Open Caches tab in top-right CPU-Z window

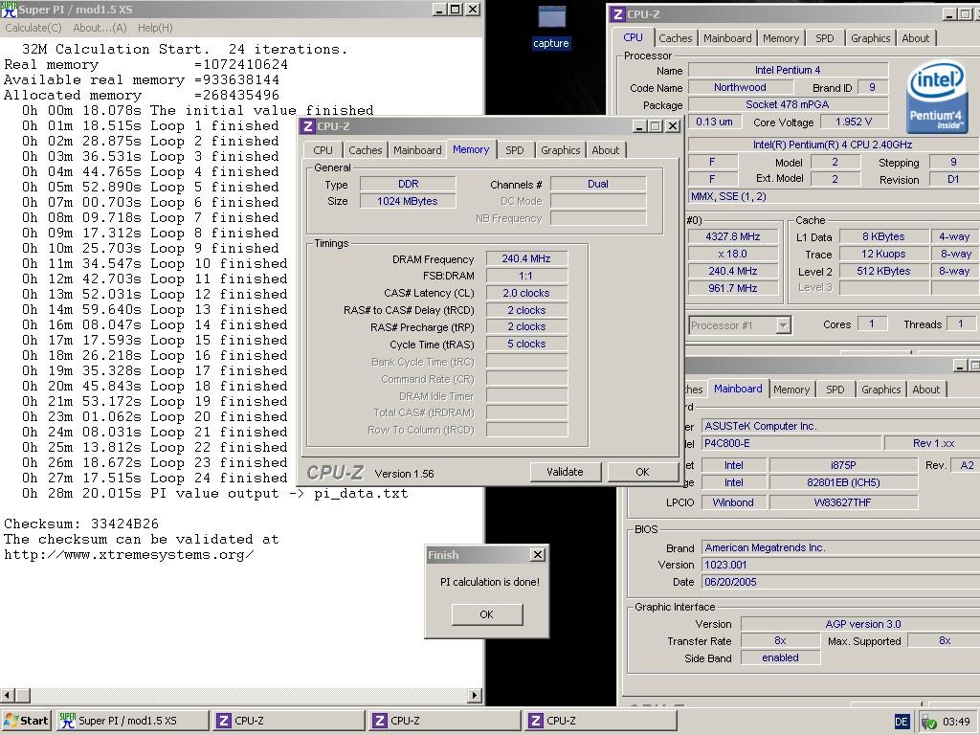pyautogui.click(x=676, y=38)
